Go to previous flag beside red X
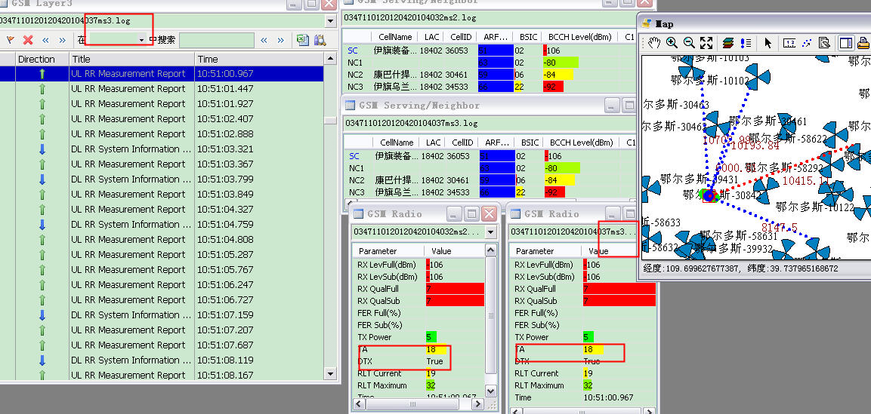 45,40
